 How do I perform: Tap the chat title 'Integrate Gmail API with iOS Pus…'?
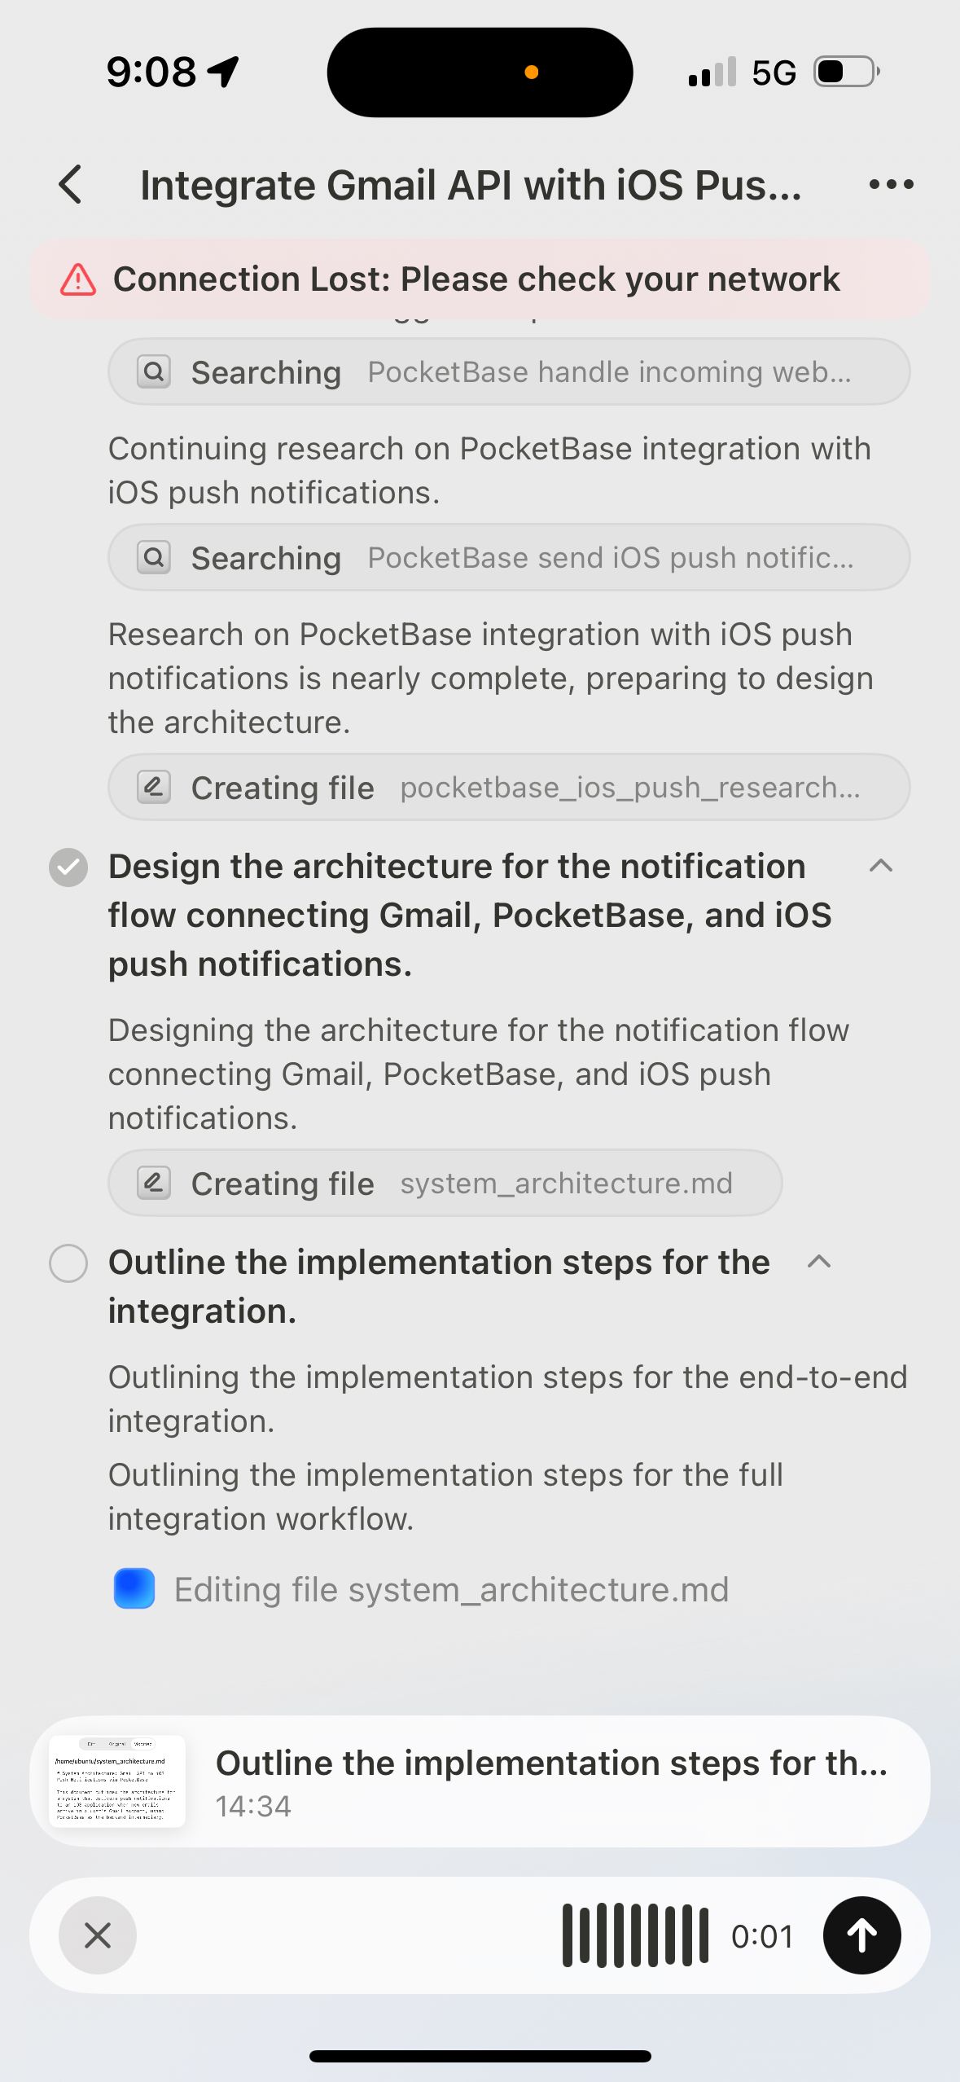(x=471, y=185)
